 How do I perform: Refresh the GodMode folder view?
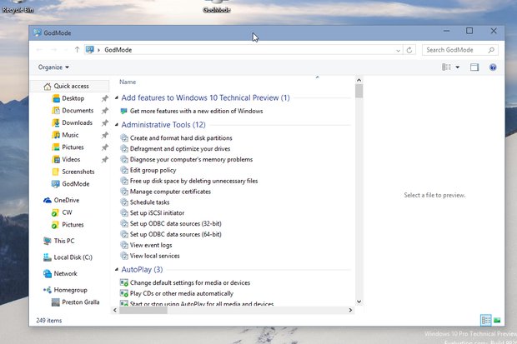click(x=409, y=50)
